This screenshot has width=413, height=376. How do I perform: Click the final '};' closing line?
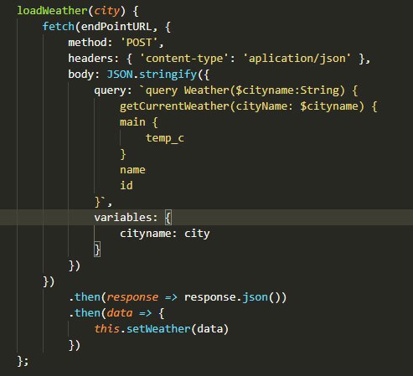pyautogui.click(x=23, y=361)
